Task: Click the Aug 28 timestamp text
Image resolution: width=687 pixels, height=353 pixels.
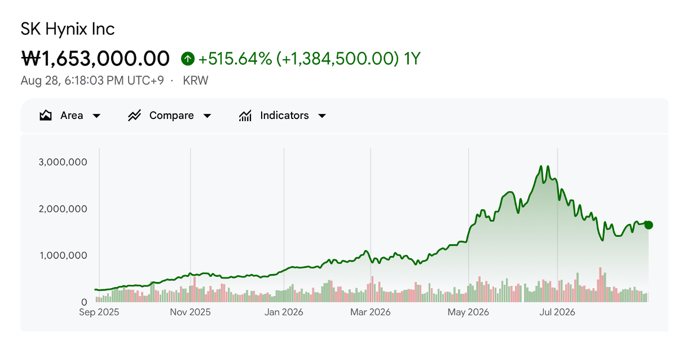Action: pyautogui.click(x=92, y=81)
